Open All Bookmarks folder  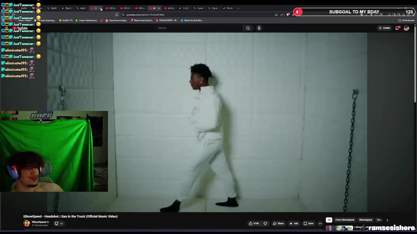406,20
